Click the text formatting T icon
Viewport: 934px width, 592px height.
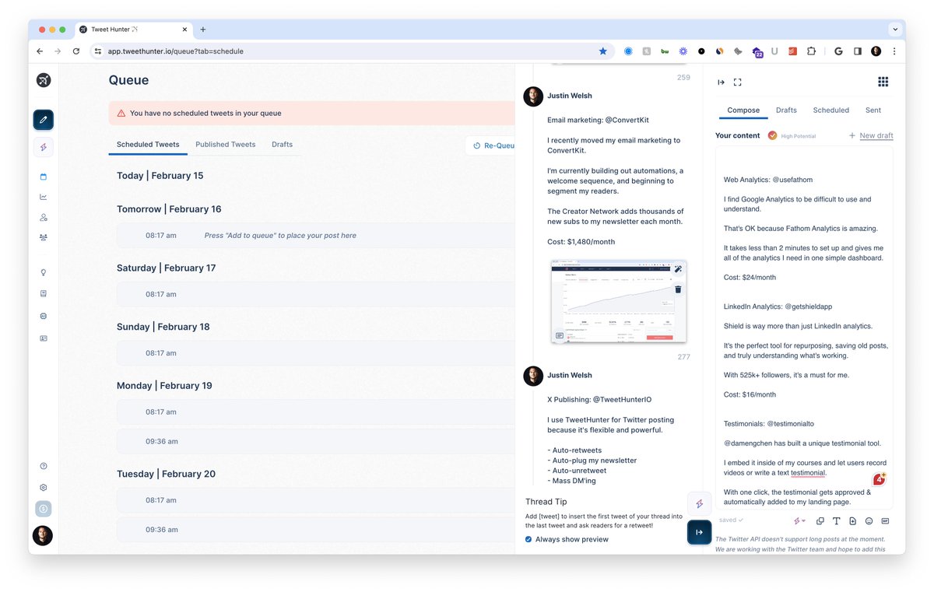click(x=837, y=521)
